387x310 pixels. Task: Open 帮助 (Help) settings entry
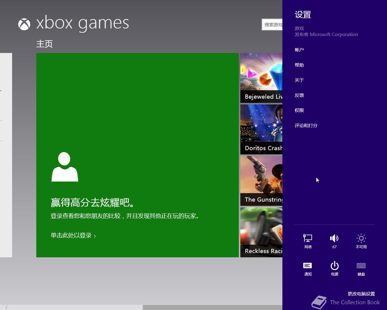pos(299,65)
